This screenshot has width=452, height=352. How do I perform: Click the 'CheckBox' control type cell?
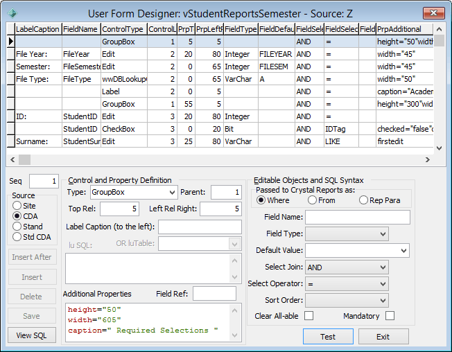(124, 129)
